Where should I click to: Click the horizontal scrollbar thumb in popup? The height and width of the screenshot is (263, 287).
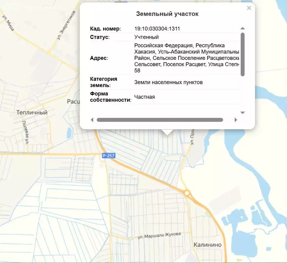click(x=160, y=120)
